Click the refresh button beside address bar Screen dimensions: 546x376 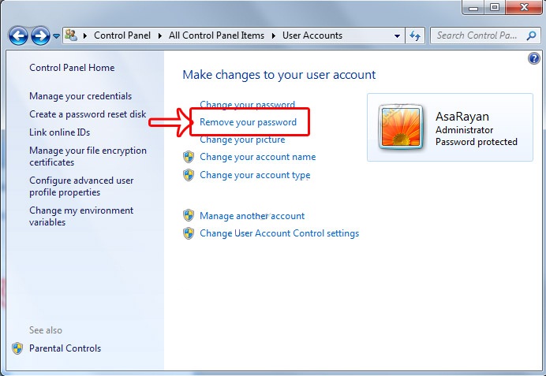[416, 35]
